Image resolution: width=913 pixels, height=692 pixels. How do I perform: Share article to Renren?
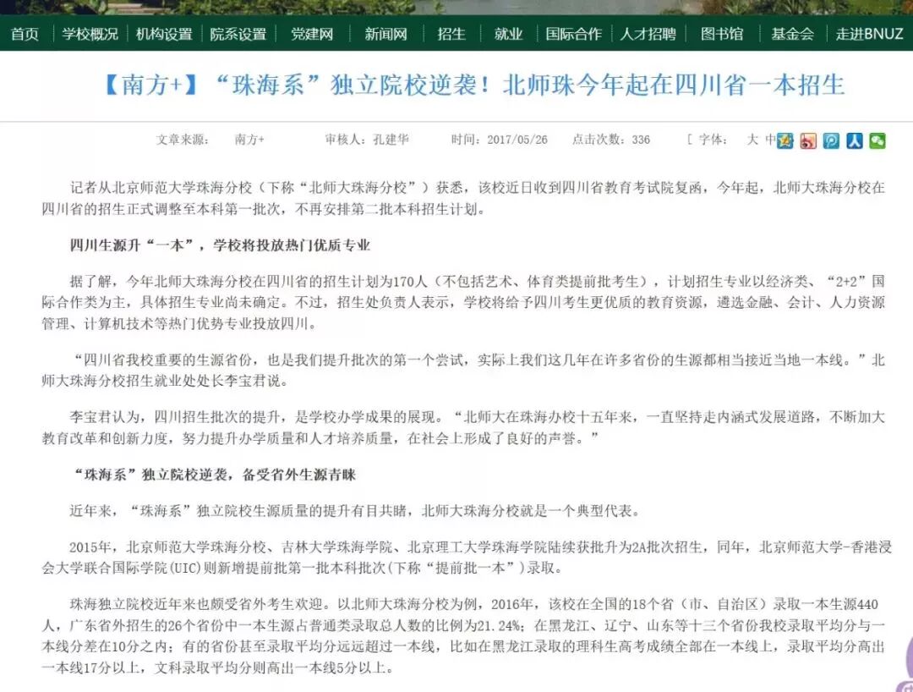(x=855, y=140)
